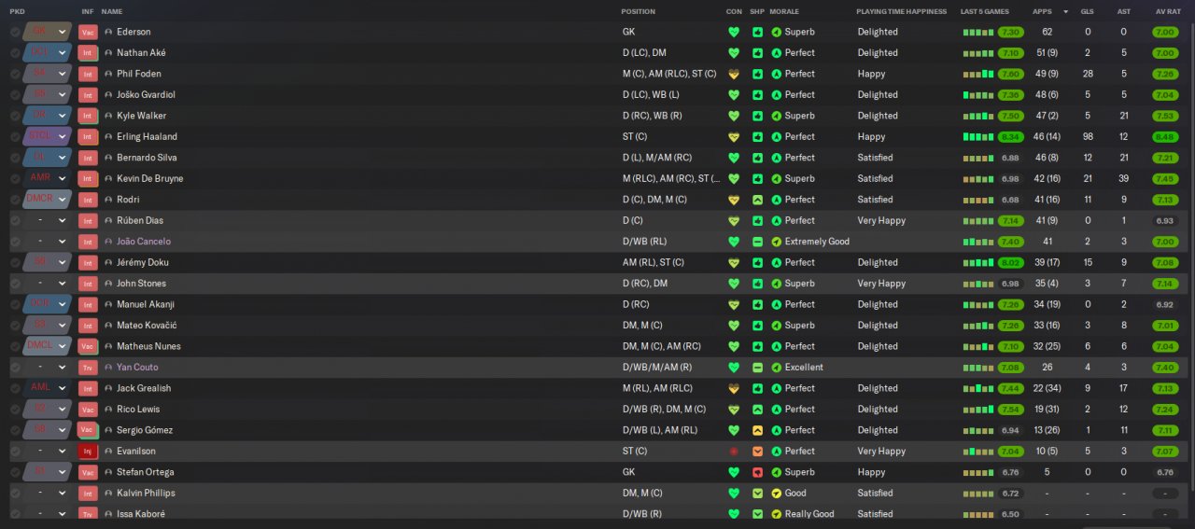The height and width of the screenshot is (529, 1195).
Task: Open Bernardo Silva's player profile
Action: coord(148,158)
